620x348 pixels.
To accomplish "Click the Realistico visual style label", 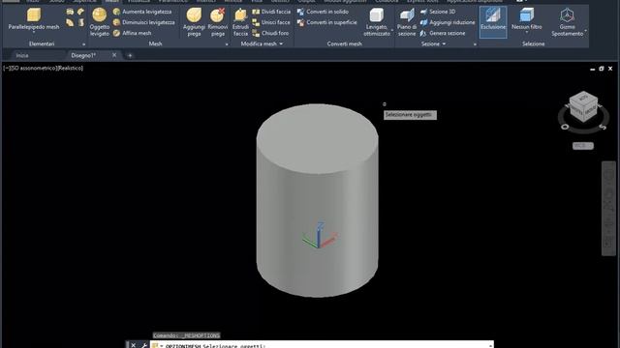I will pyautogui.click(x=70, y=69).
